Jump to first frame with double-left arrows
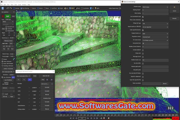Screen dimensions: 180x120 click(x=71, y=118)
